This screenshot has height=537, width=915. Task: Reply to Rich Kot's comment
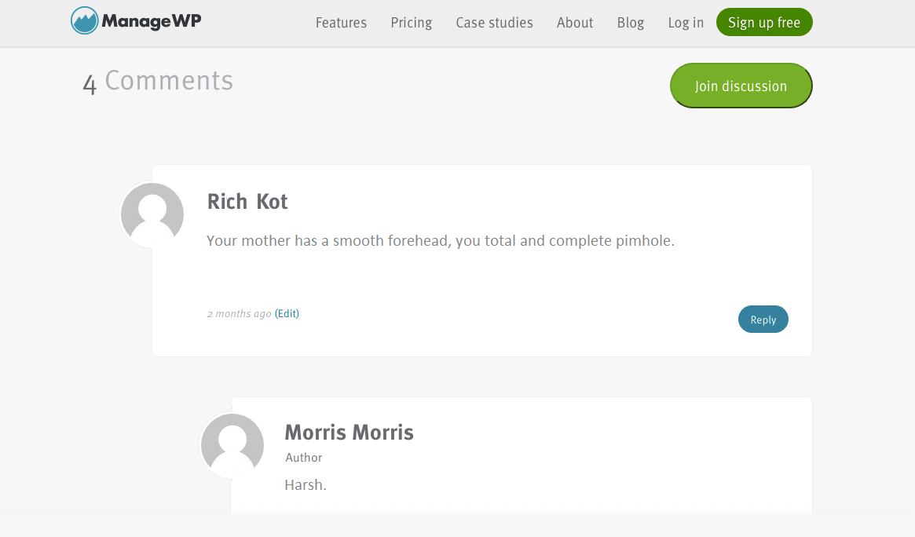(763, 320)
